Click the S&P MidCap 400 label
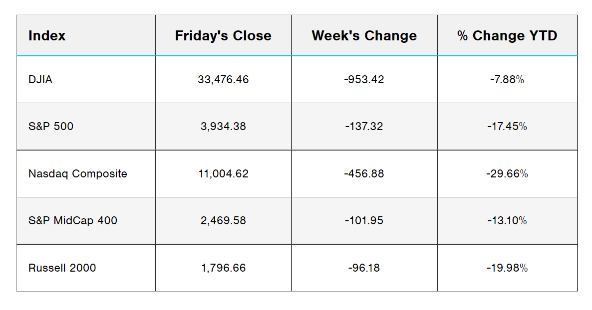 73,221
